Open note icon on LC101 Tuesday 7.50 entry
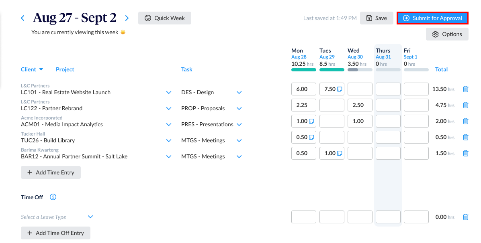Screen dimensions: 481x243 [x=340, y=89]
